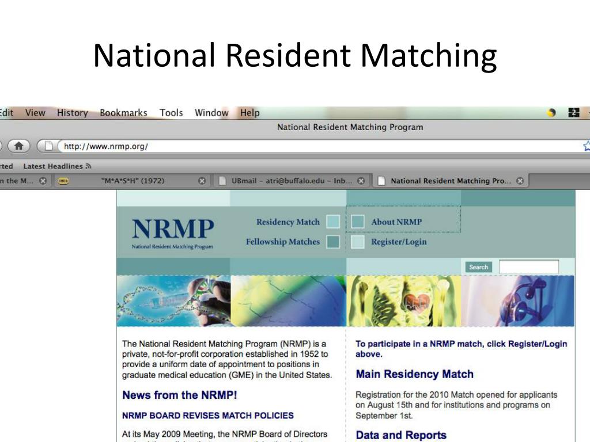The image size is (590, 442).
Task: Click the Latest Headlines RSS feed icon
Action: (88, 166)
